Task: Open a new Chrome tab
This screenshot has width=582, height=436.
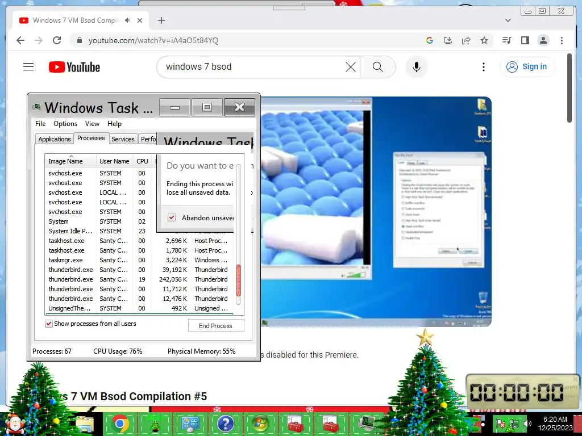Action: point(161,20)
